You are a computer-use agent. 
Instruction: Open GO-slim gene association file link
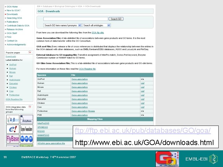(x=51, y=143)
